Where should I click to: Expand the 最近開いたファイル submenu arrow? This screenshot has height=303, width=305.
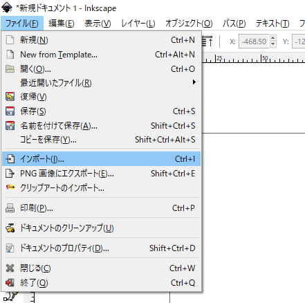tap(194, 82)
